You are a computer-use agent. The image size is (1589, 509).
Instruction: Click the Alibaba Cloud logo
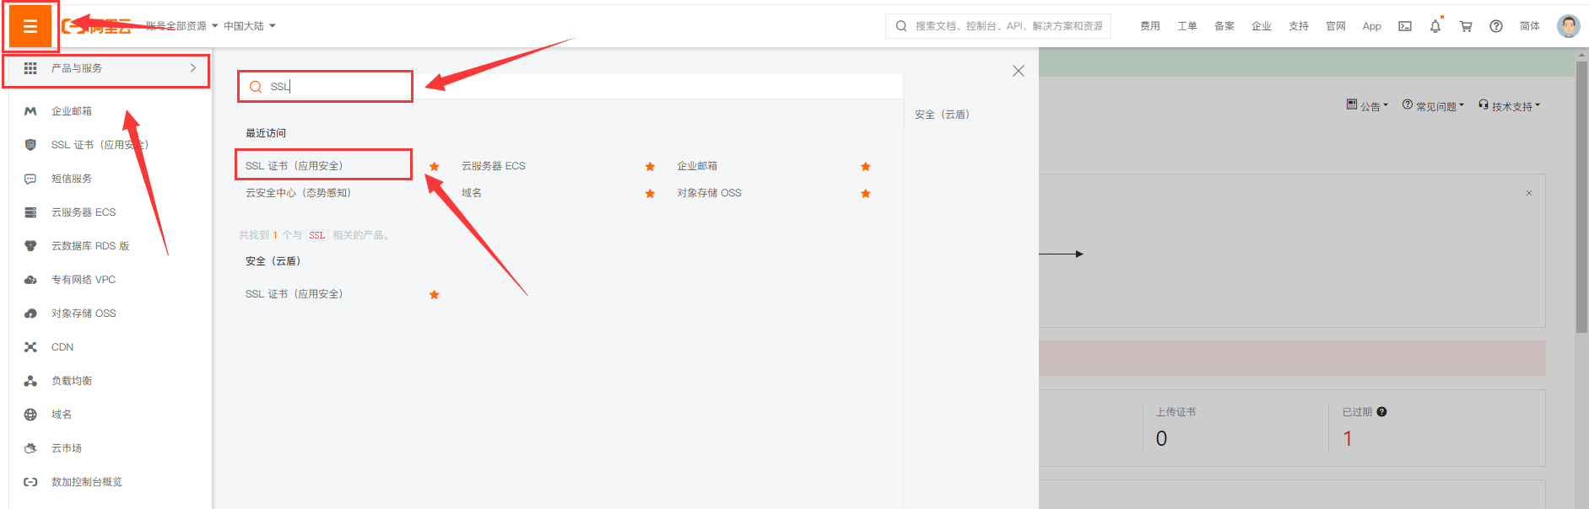(x=97, y=26)
